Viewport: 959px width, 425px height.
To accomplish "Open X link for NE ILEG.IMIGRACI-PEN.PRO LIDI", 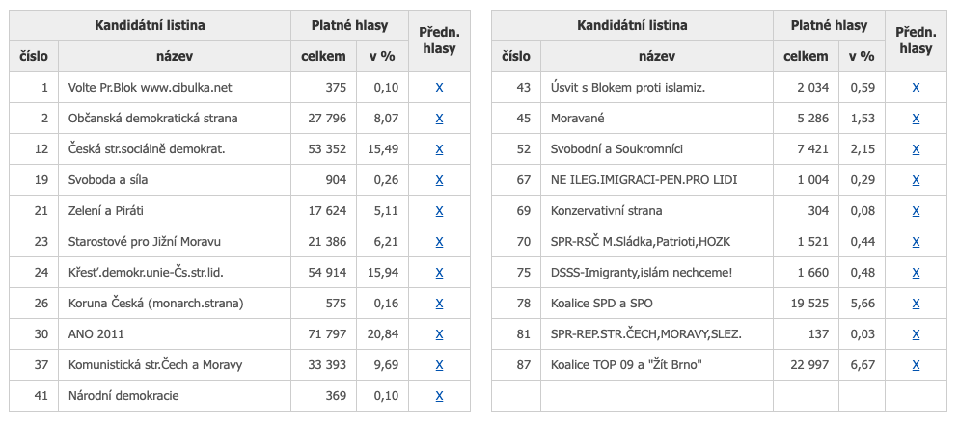I will pyautogui.click(x=916, y=180).
